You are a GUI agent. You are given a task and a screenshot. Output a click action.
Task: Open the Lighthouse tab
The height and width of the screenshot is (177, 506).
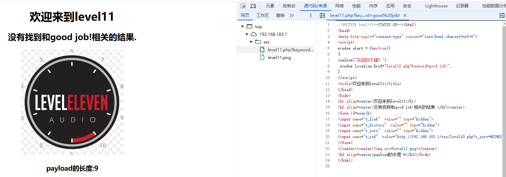pyautogui.click(x=436, y=6)
